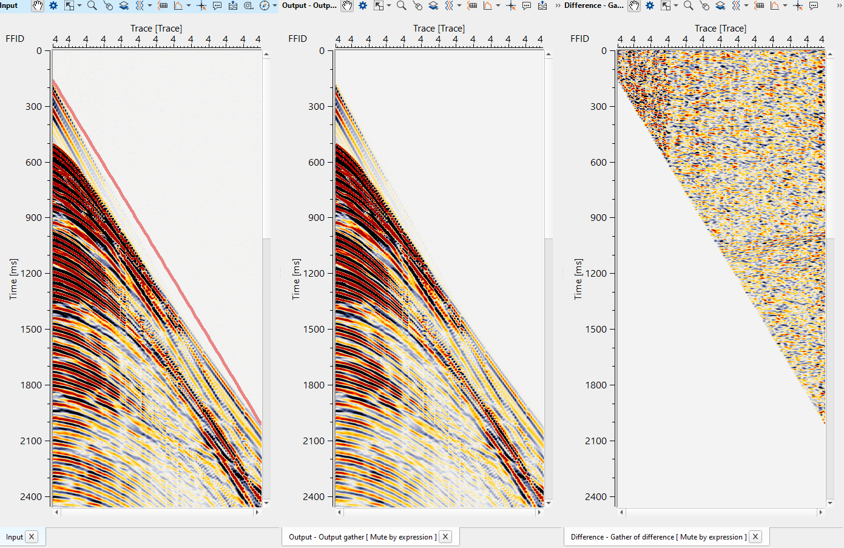Switch to the Input tab at bottom

coord(15,537)
